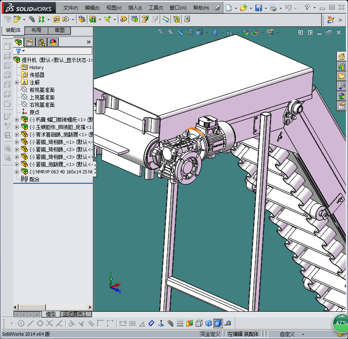
Task: Click the Zoom to Fit magnifier icon
Action: (x=161, y=32)
